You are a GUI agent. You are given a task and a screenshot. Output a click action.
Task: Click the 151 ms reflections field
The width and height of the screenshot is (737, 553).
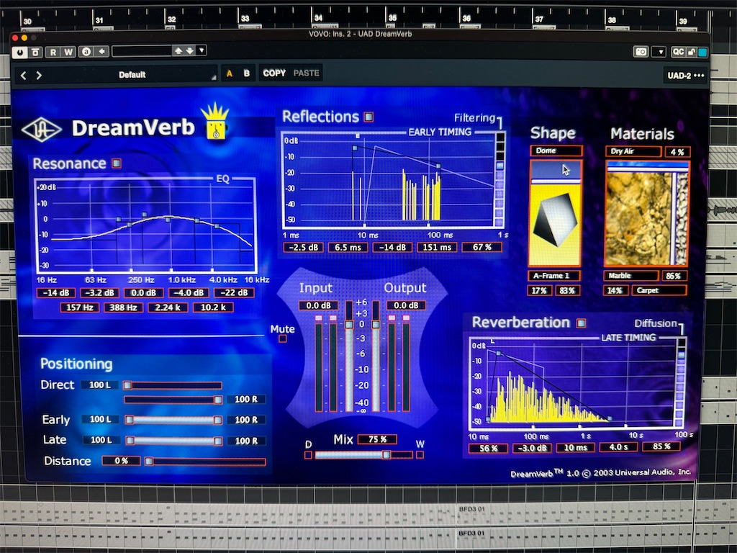click(x=437, y=248)
